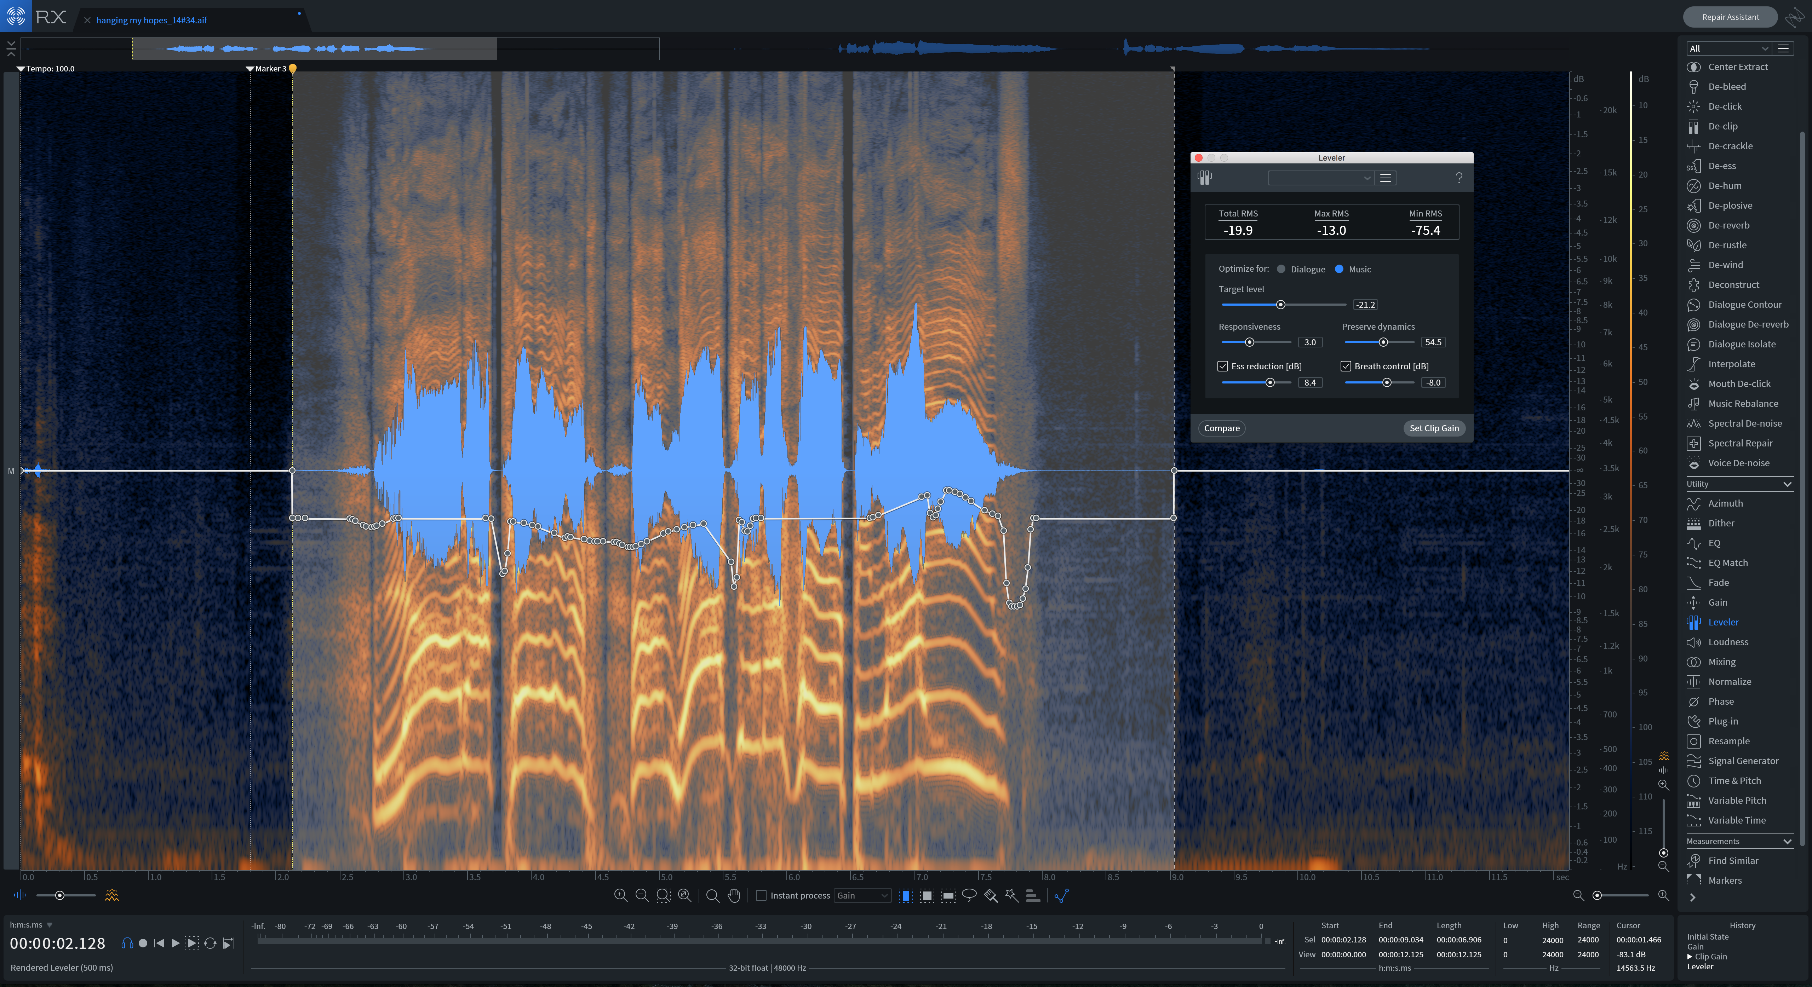Select the hand grab tool
This screenshot has height=987, width=1812.
[734, 895]
